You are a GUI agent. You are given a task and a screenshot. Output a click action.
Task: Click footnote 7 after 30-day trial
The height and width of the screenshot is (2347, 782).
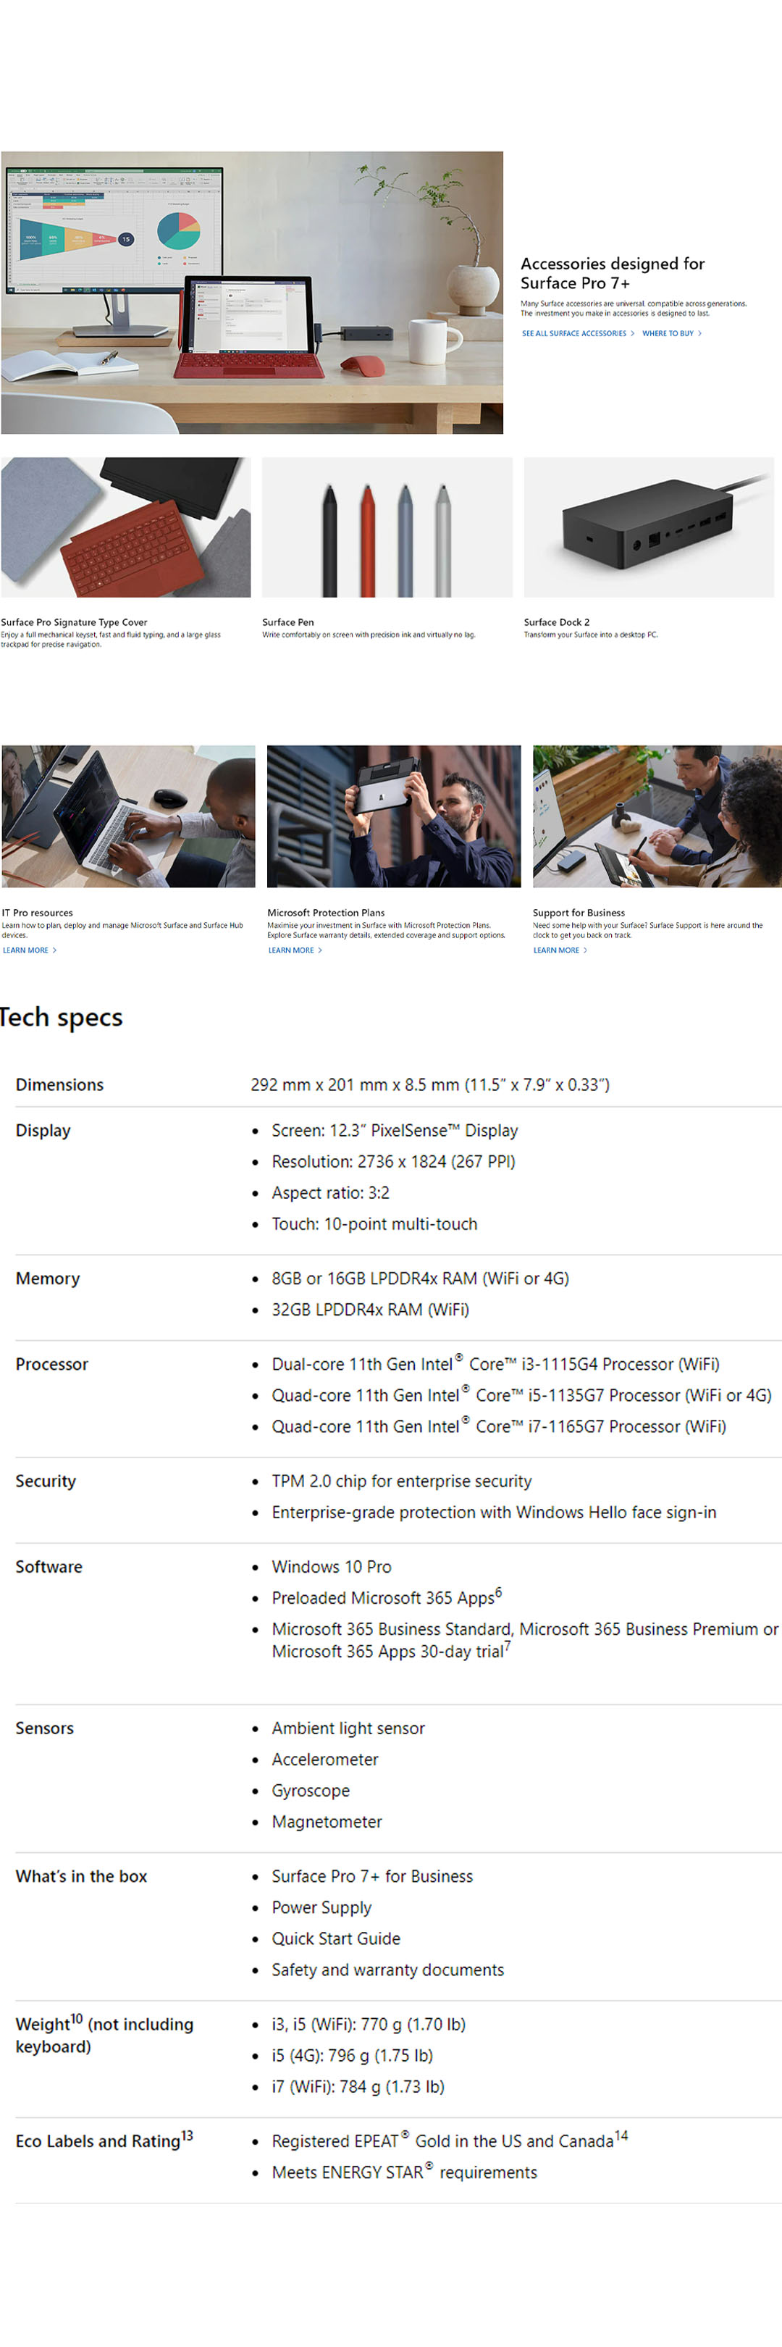point(507,1646)
